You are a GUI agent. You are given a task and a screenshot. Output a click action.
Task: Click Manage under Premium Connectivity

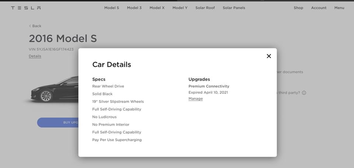[195, 99]
